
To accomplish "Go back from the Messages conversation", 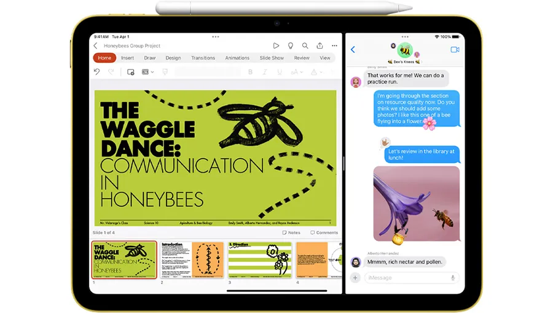I will pyautogui.click(x=353, y=50).
